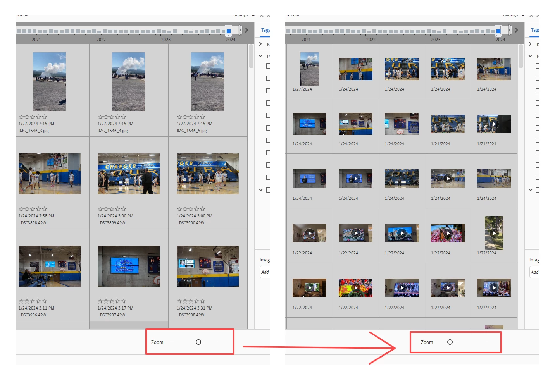555x380 pixels.
Task: Click the Add tag field in left screenshot
Action: point(265,272)
